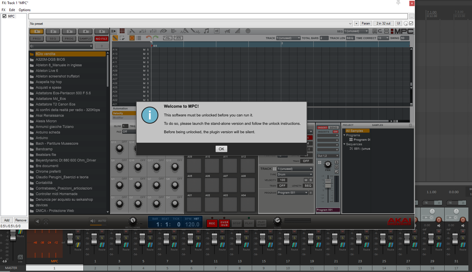Open the FX menu
The height and width of the screenshot is (272, 472).
pyautogui.click(x=4, y=10)
